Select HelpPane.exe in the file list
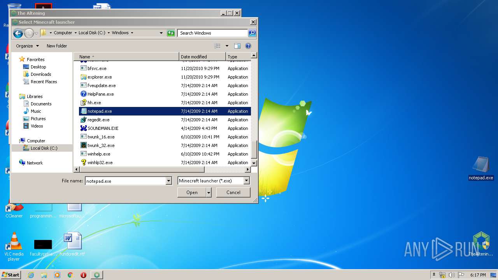The height and width of the screenshot is (280, 498). tap(101, 94)
